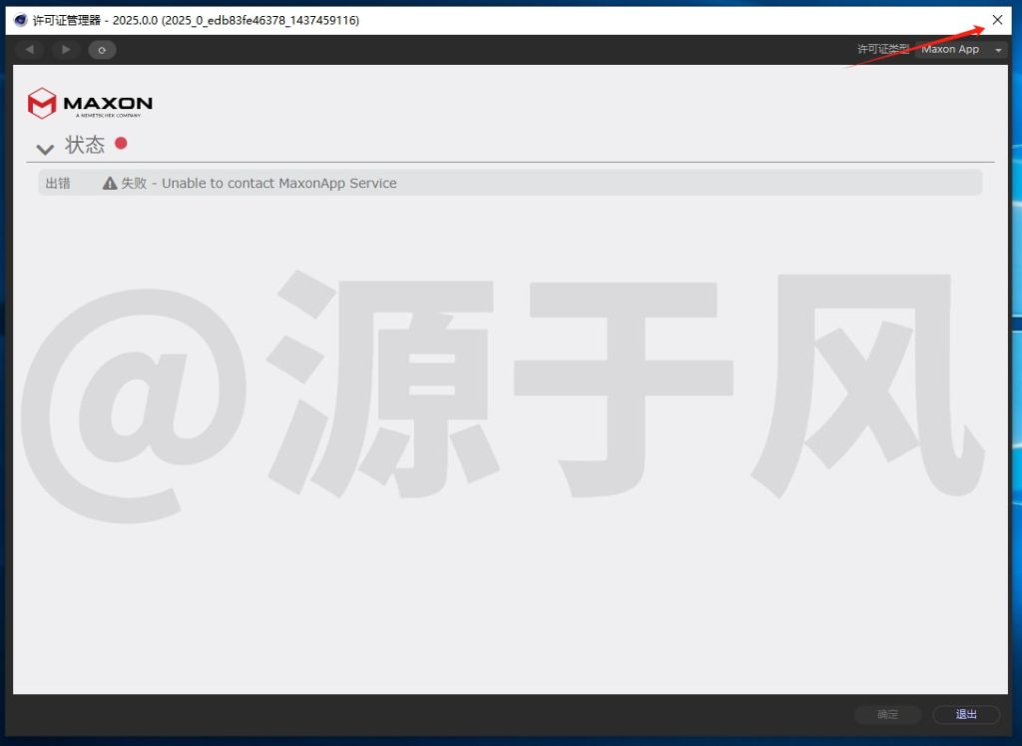The image size is (1022, 746).
Task: Click the forward navigation arrow
Action: 65,50
